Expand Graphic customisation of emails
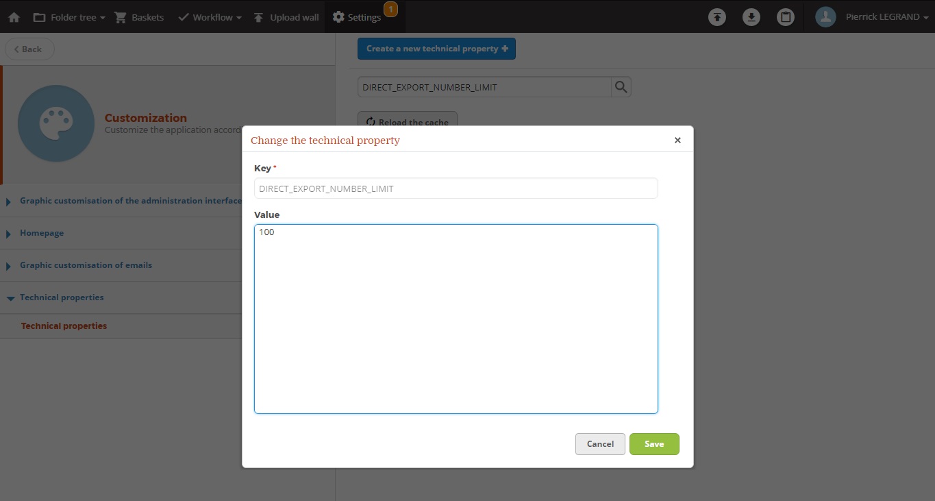935x501 pixels. click(x=86, y=265)
